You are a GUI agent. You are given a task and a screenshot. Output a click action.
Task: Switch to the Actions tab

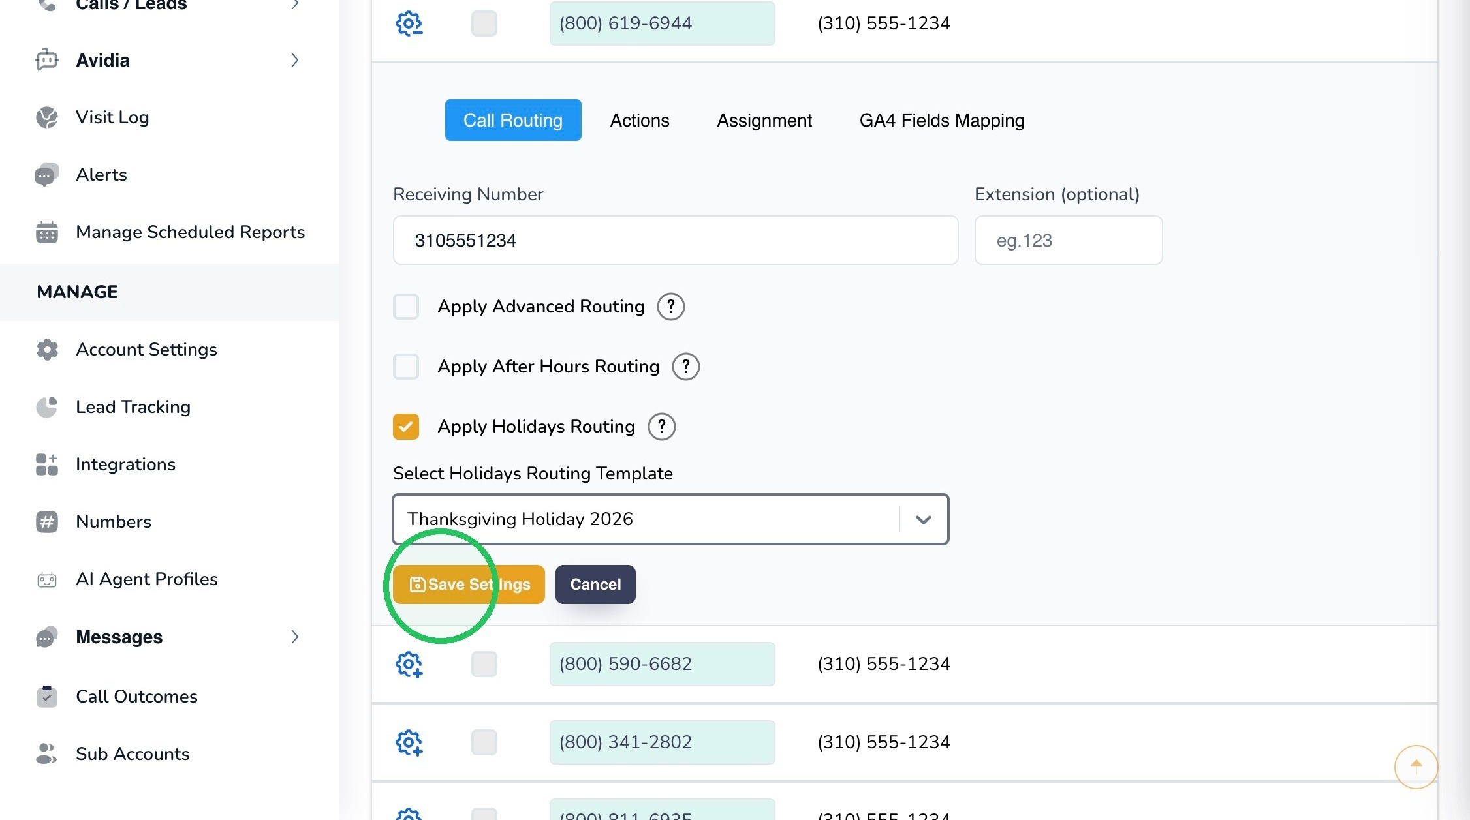[640, 120]
